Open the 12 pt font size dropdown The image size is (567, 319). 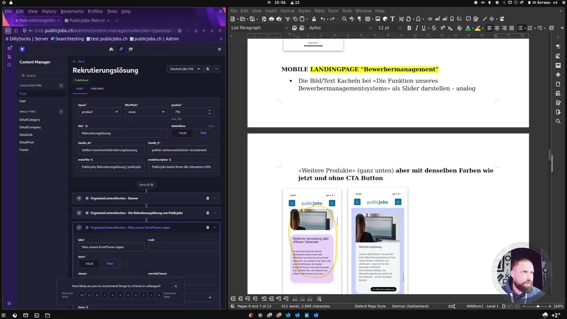400,28
